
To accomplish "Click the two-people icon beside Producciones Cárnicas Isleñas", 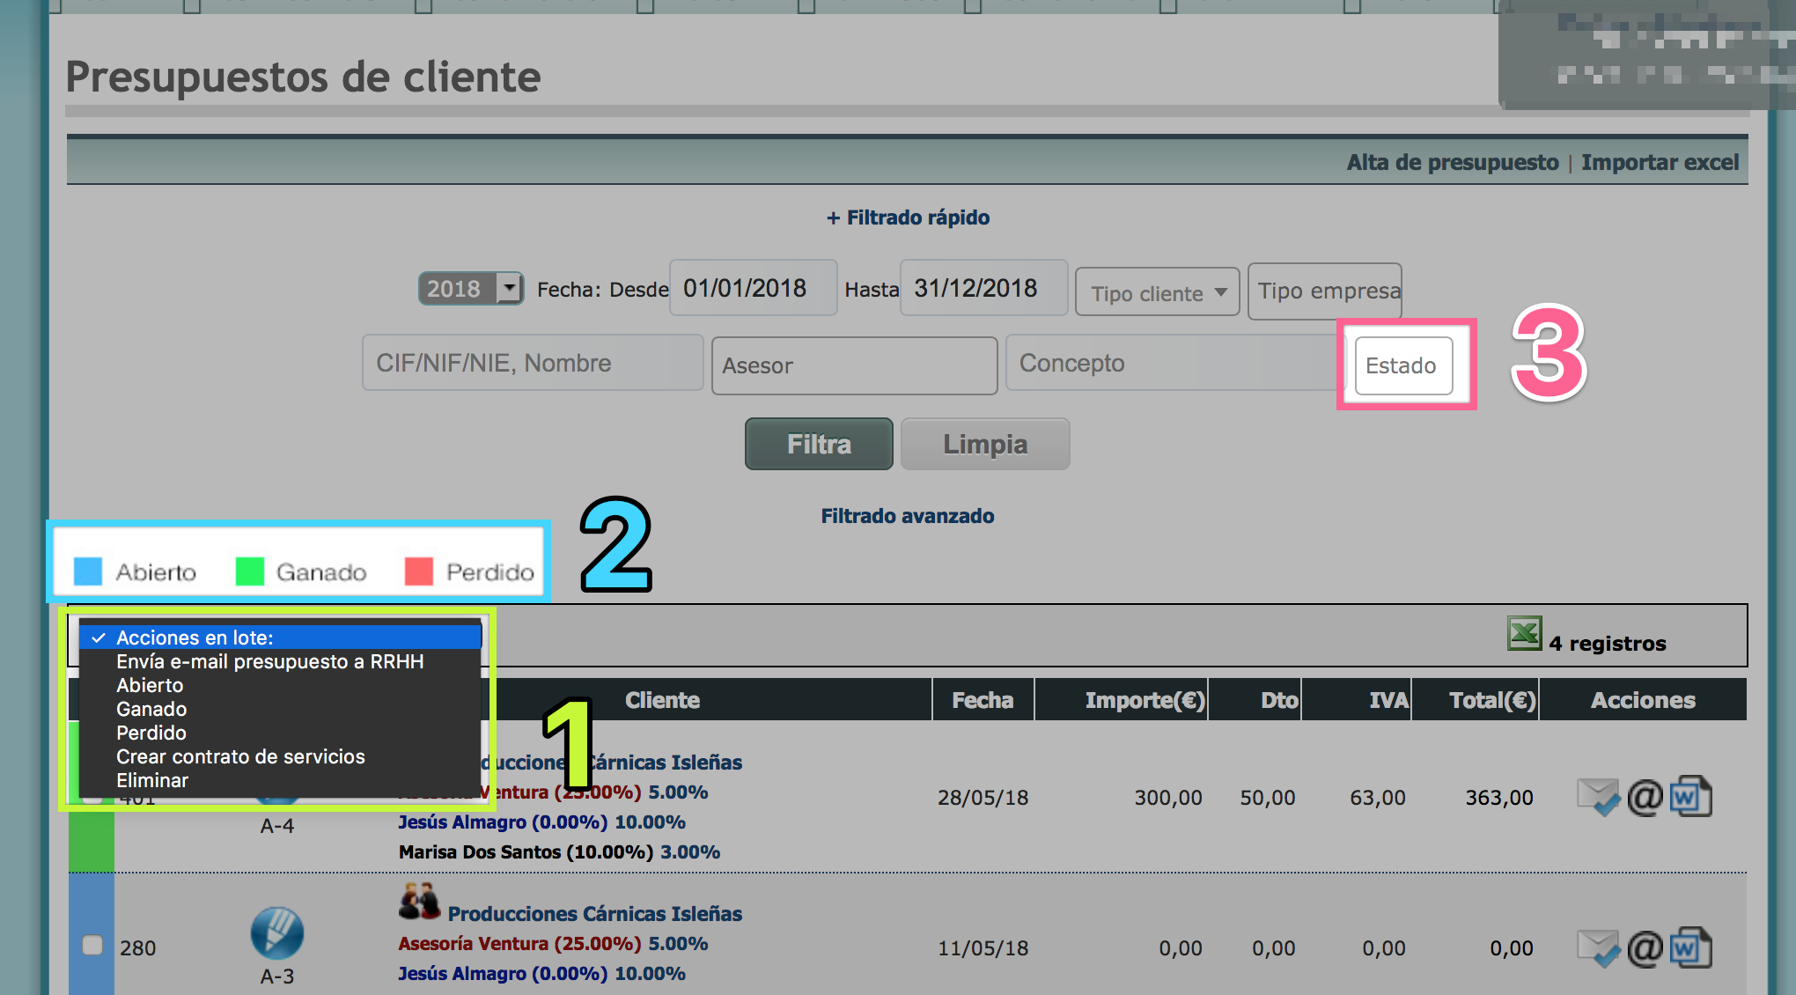I will pyautogui.click(x=419, y=902).
